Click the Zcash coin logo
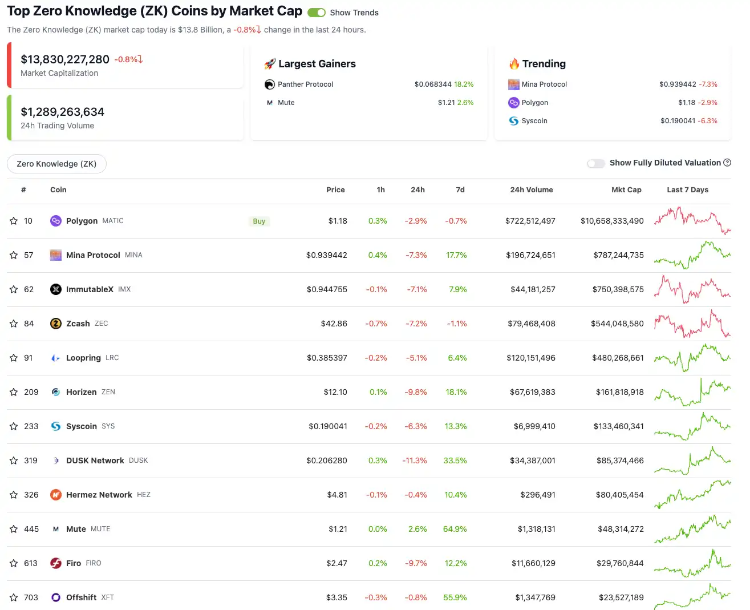 pyautogui.click(x=56, y=324)
